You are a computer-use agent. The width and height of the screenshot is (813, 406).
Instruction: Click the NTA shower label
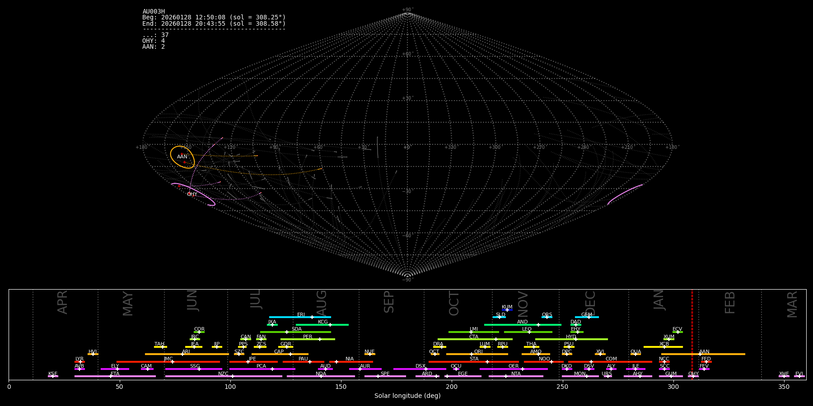coord(516,374)
